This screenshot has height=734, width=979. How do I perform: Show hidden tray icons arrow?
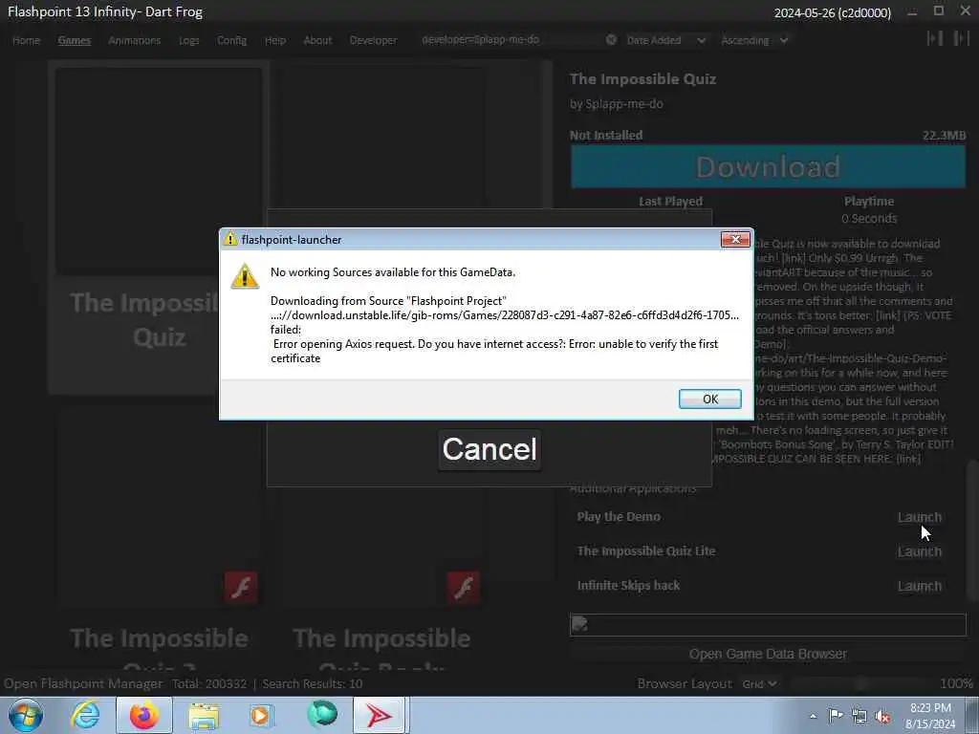(x=813, y=716)
